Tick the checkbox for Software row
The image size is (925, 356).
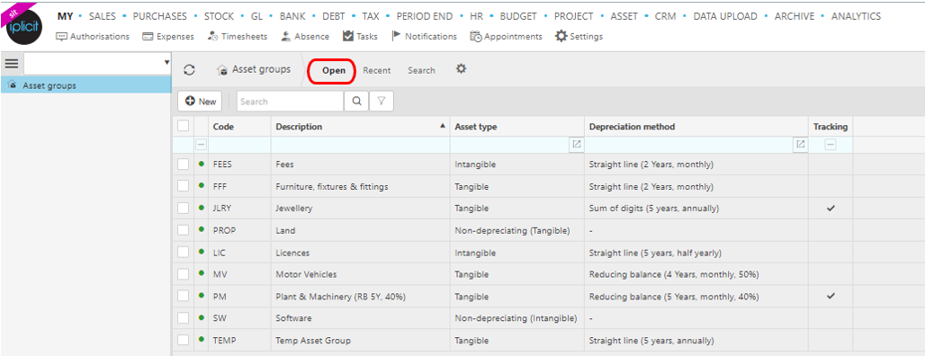[x=184, y=317]
